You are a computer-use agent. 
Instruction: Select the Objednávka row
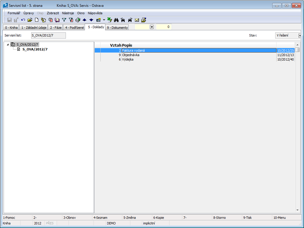pyautogui.click(x=194, y=55)
